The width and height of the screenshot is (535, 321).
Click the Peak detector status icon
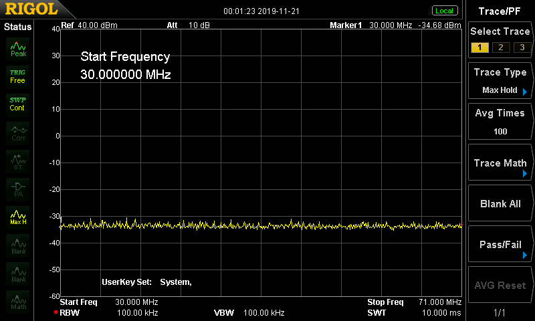point(18,48)
